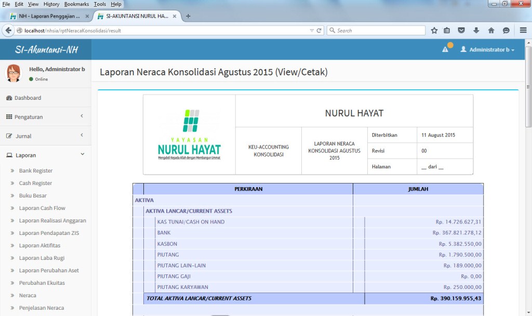This screenshot has height=316, width=532.
Task: Click the double-arrow icon beside Neraca
Action: tap(12, 296)
